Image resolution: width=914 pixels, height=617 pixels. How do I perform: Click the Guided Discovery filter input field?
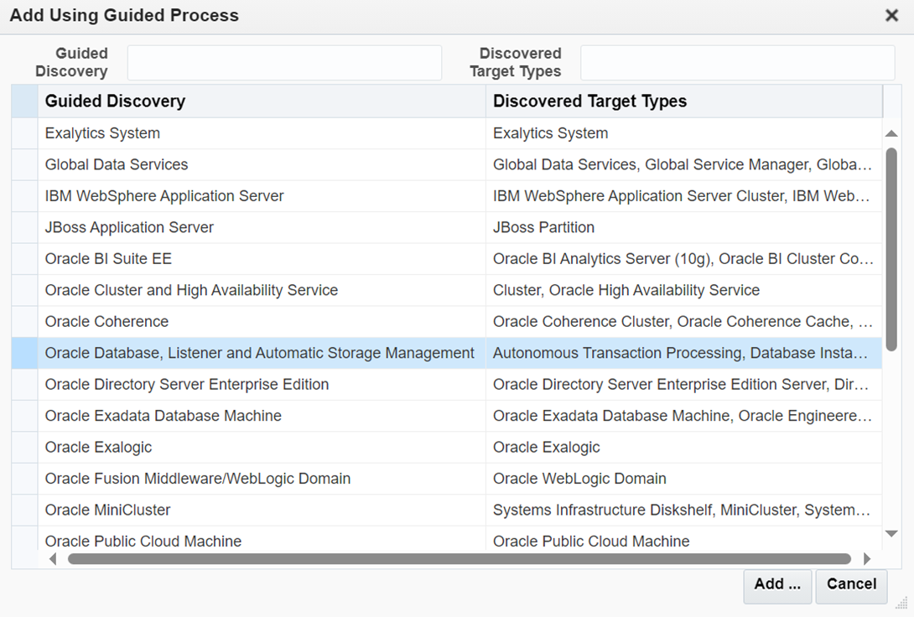[x=284, y=62]
